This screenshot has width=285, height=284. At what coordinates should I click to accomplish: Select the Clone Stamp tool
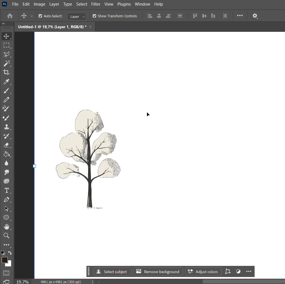pos(6,127)
